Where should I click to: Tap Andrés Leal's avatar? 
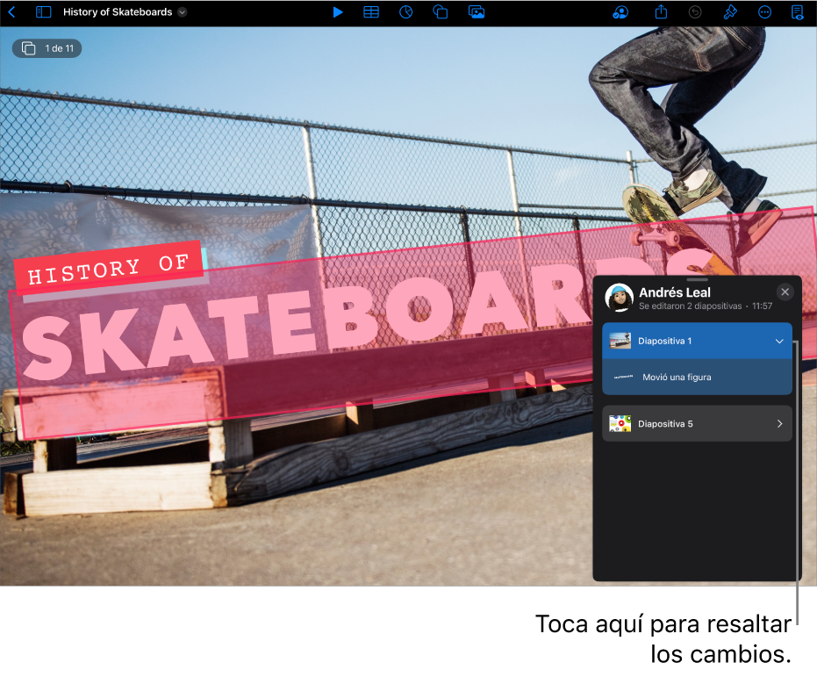(620, 299)
